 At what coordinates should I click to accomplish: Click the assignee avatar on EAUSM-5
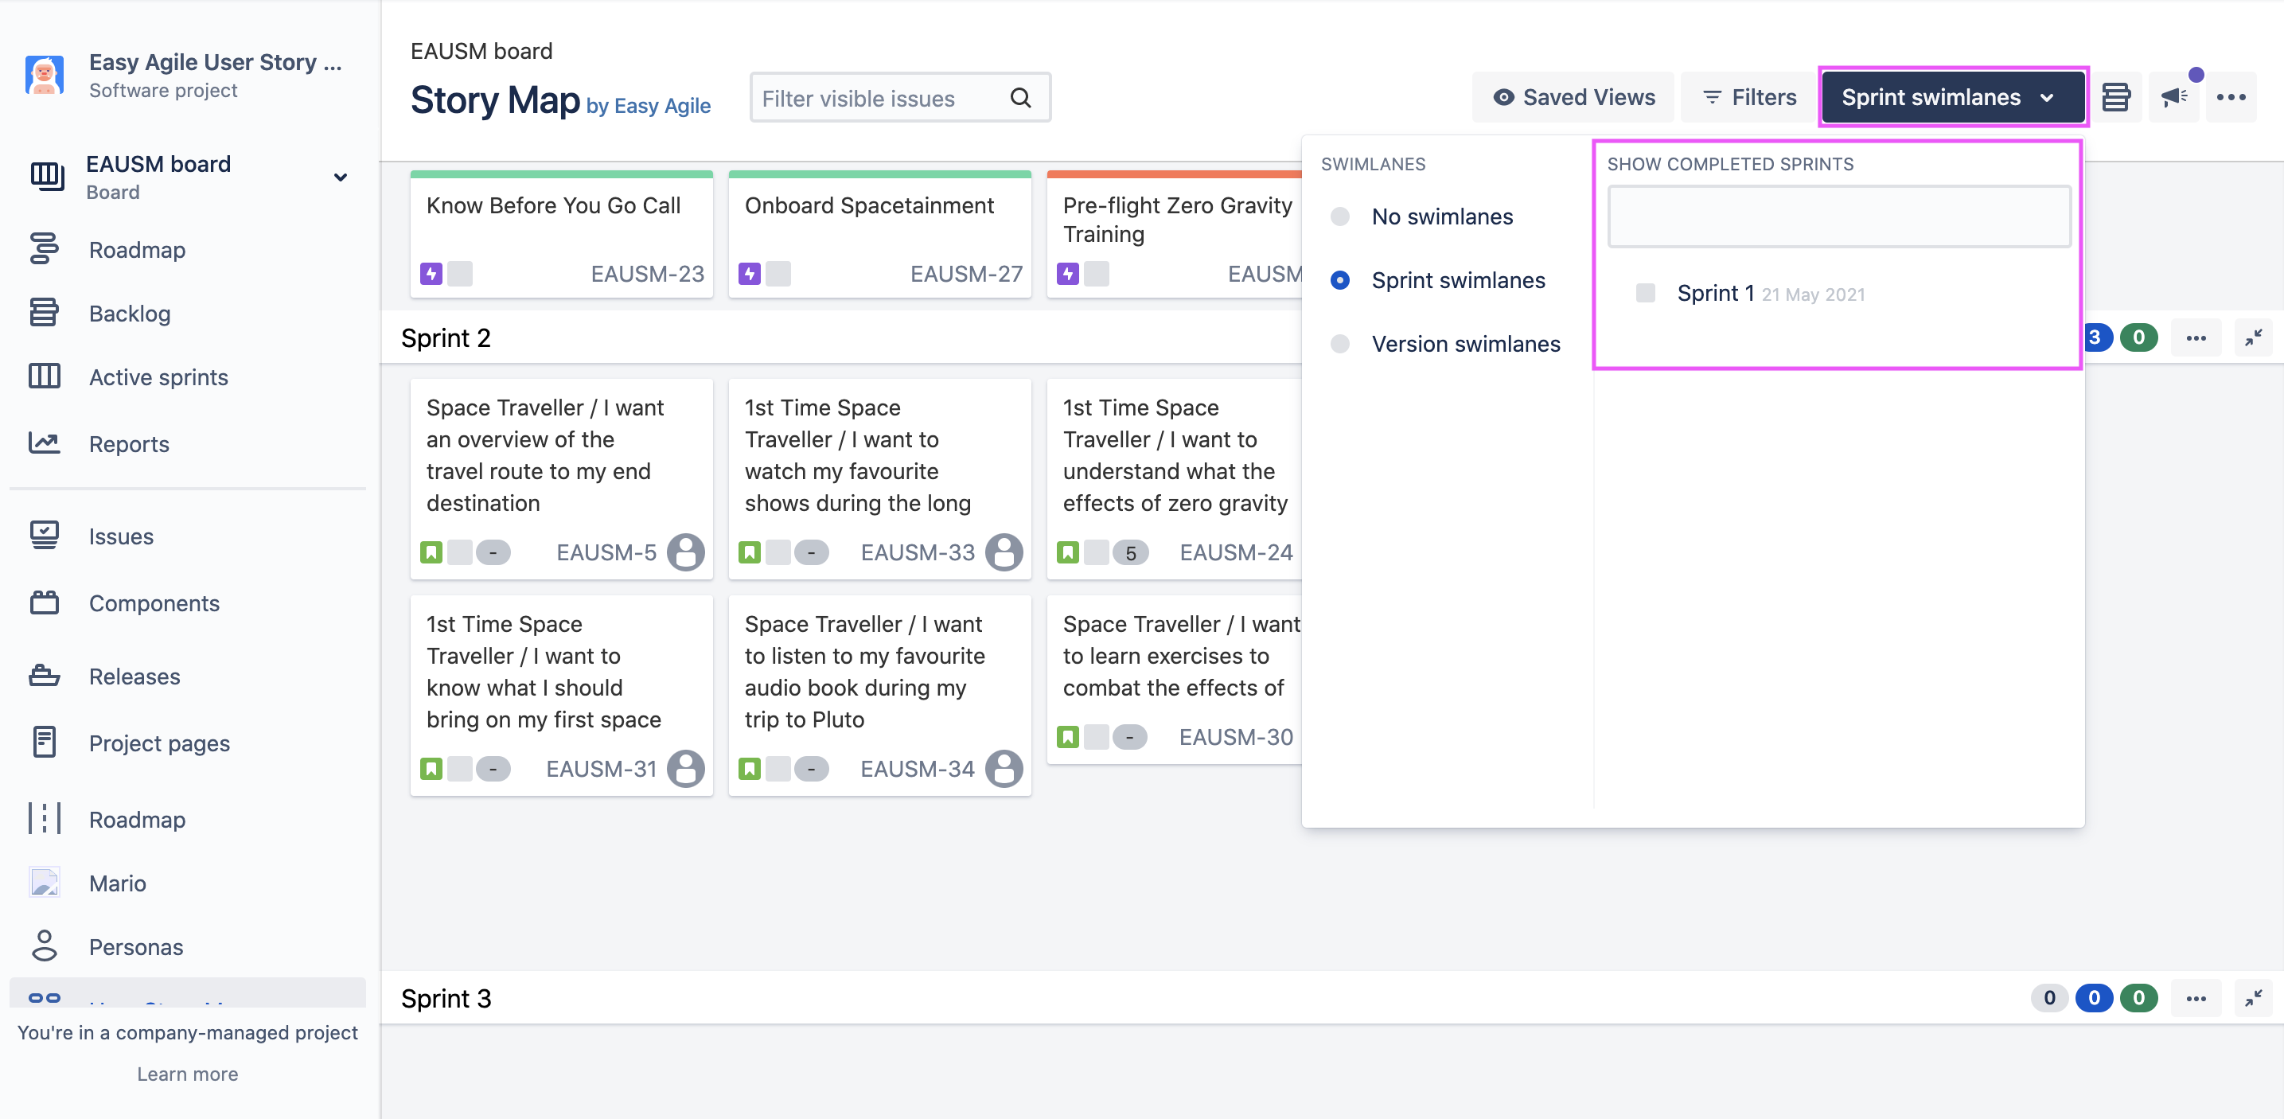[x=685, y=552]
